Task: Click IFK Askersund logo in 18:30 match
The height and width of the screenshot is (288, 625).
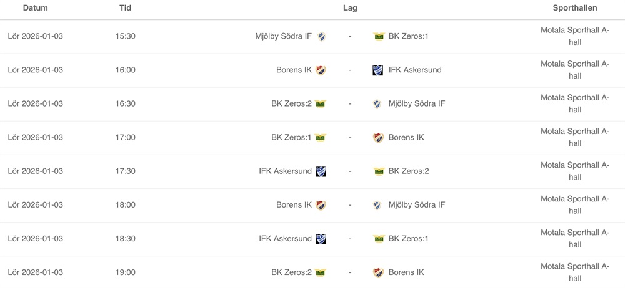Action: pos(321,238)
